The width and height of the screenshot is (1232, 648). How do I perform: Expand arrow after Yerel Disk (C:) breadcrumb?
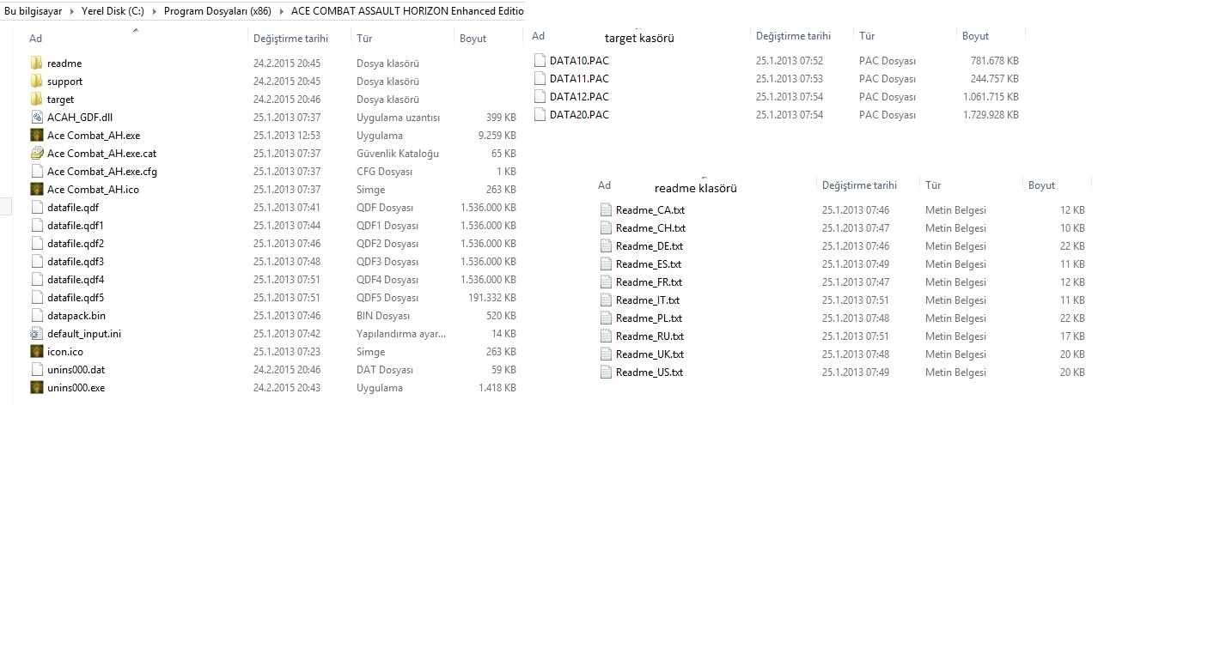click(x=154, y=11)
